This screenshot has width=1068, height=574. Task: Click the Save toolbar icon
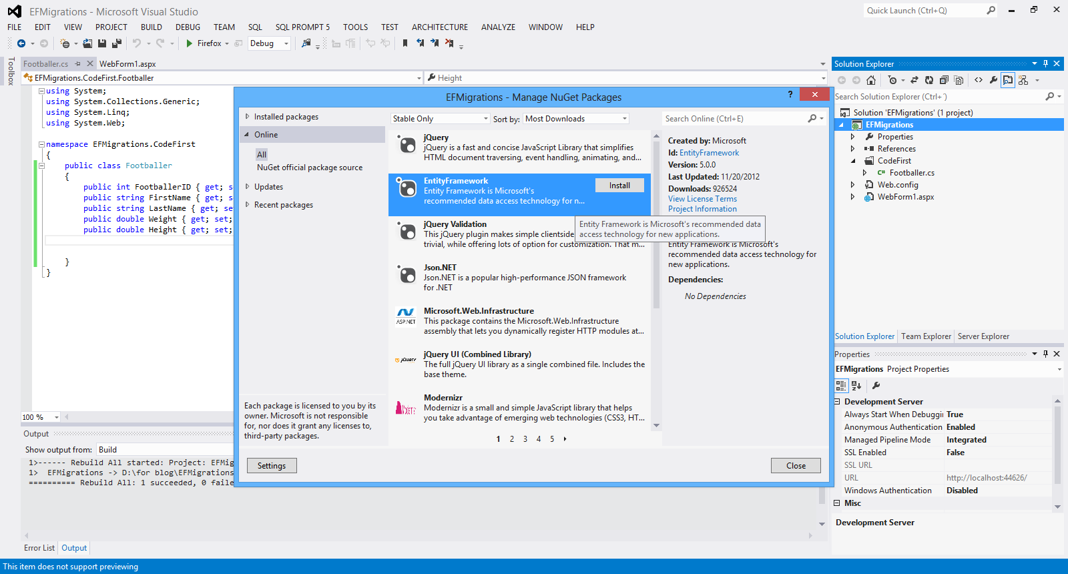coord(102,43)
